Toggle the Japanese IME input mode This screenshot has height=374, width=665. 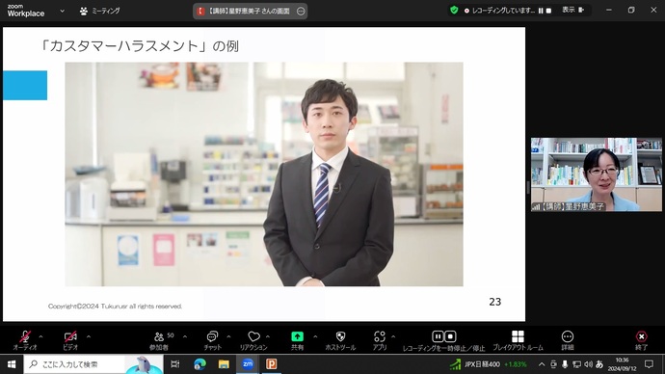(599, 364)
